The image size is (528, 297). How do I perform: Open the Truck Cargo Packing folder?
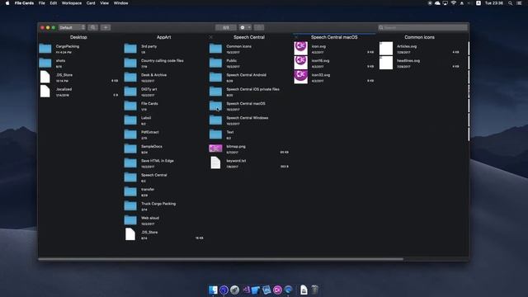pos(130,206)
